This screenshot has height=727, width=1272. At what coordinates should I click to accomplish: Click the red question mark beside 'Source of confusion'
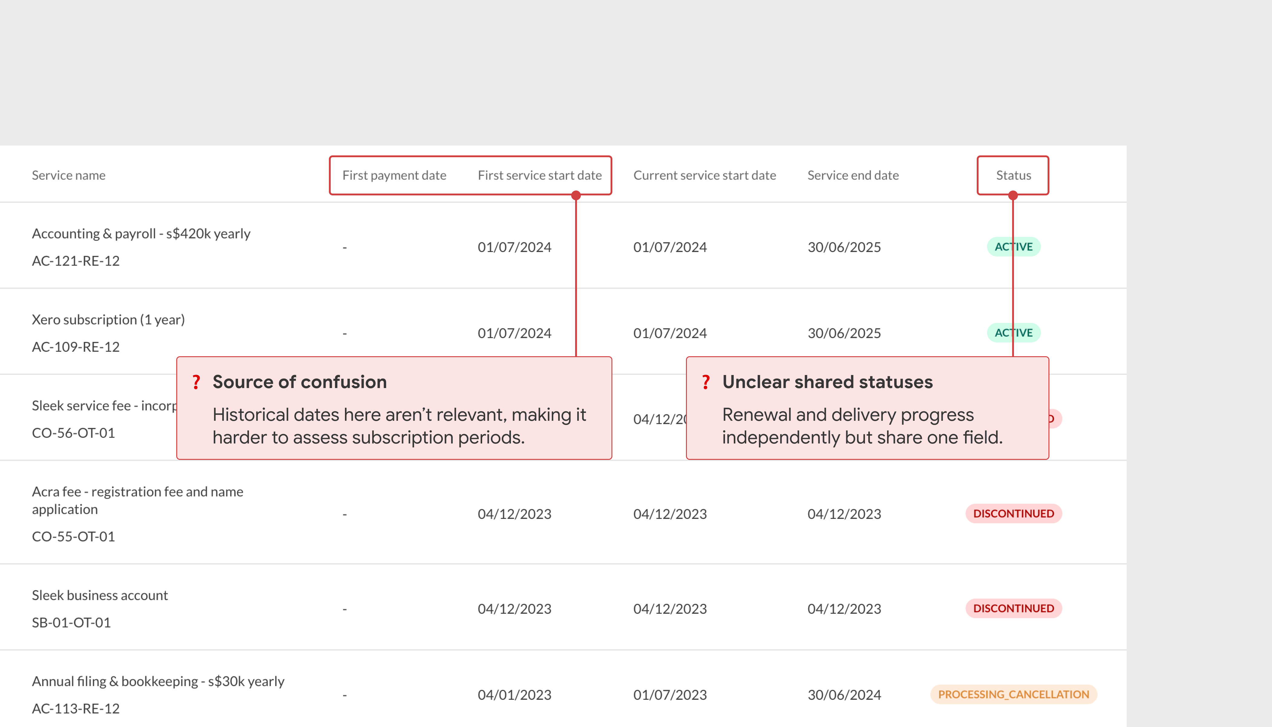click(x=196, y=382)
